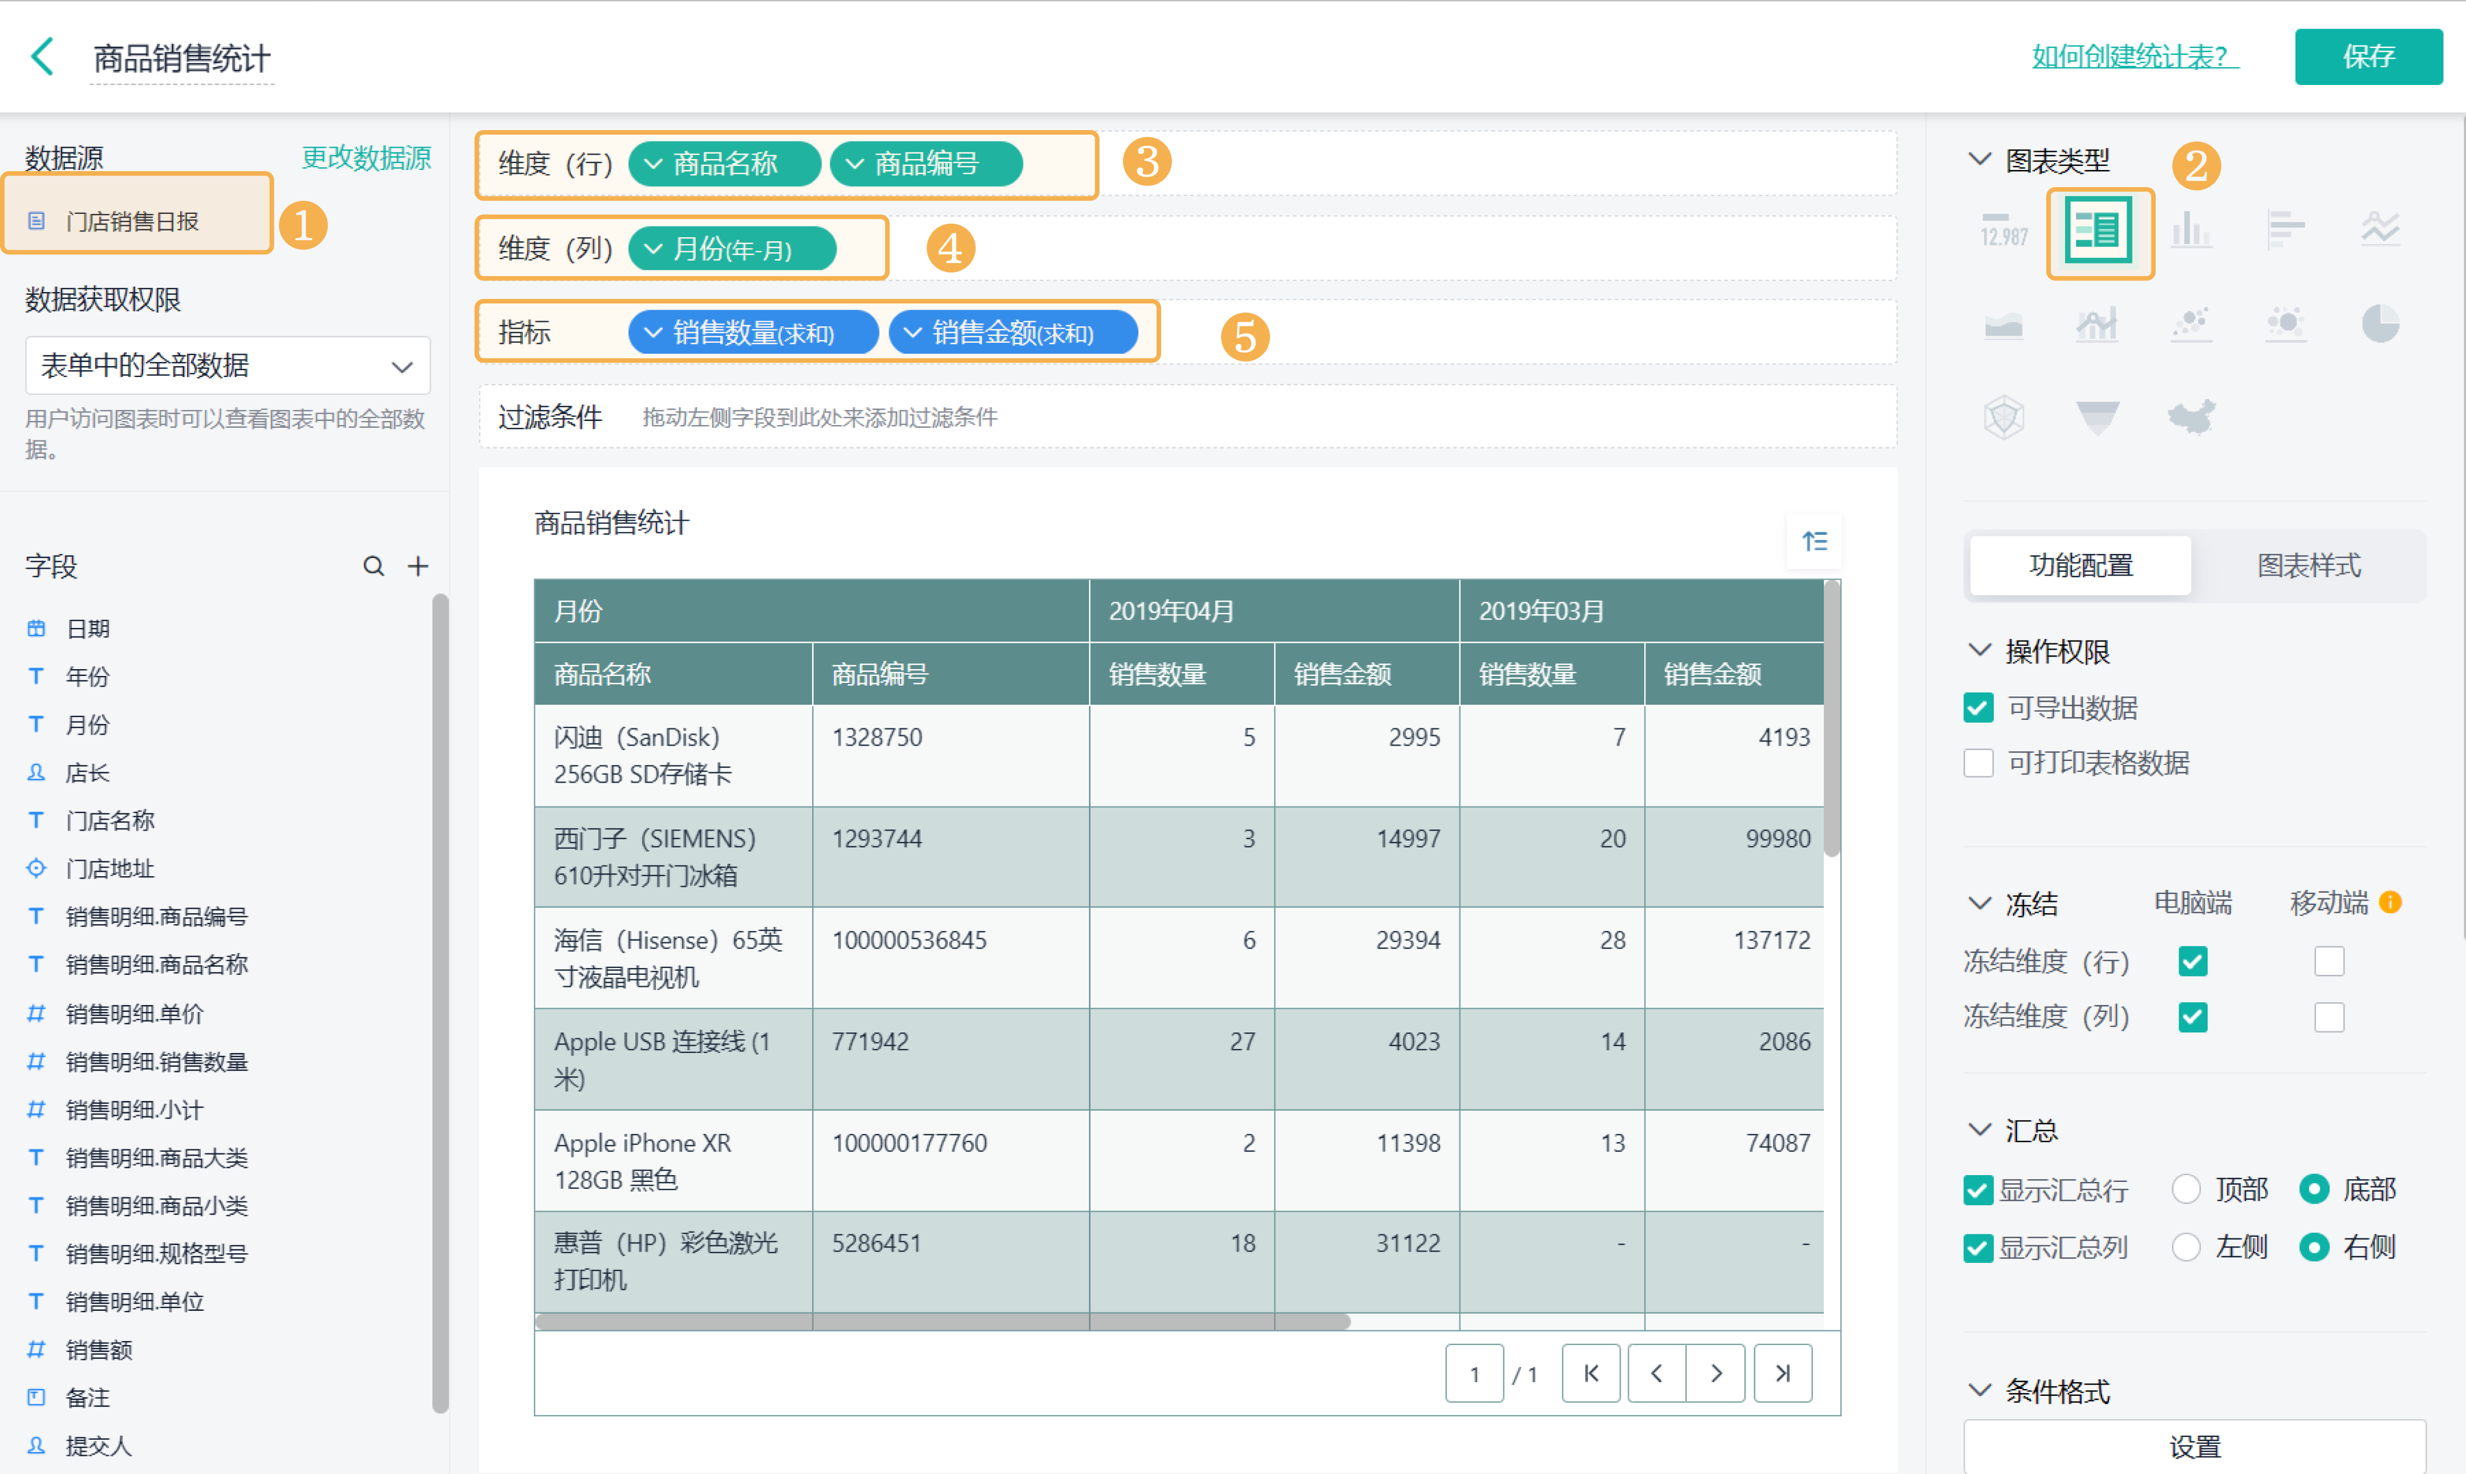Collapse the 操作权限 section
The height and width of the screenshot is (1474, 2466).
tap(1980, 651)
